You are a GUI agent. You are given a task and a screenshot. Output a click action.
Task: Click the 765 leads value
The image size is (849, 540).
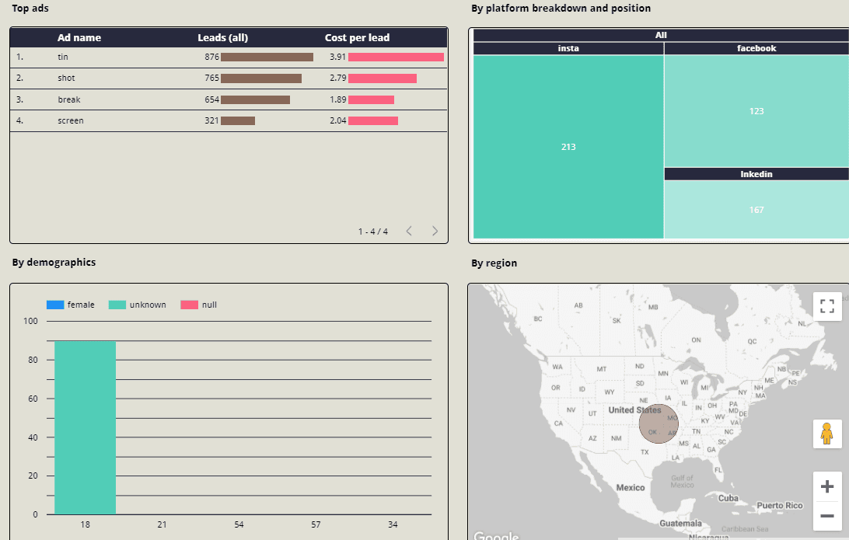(x=211, y=78)
